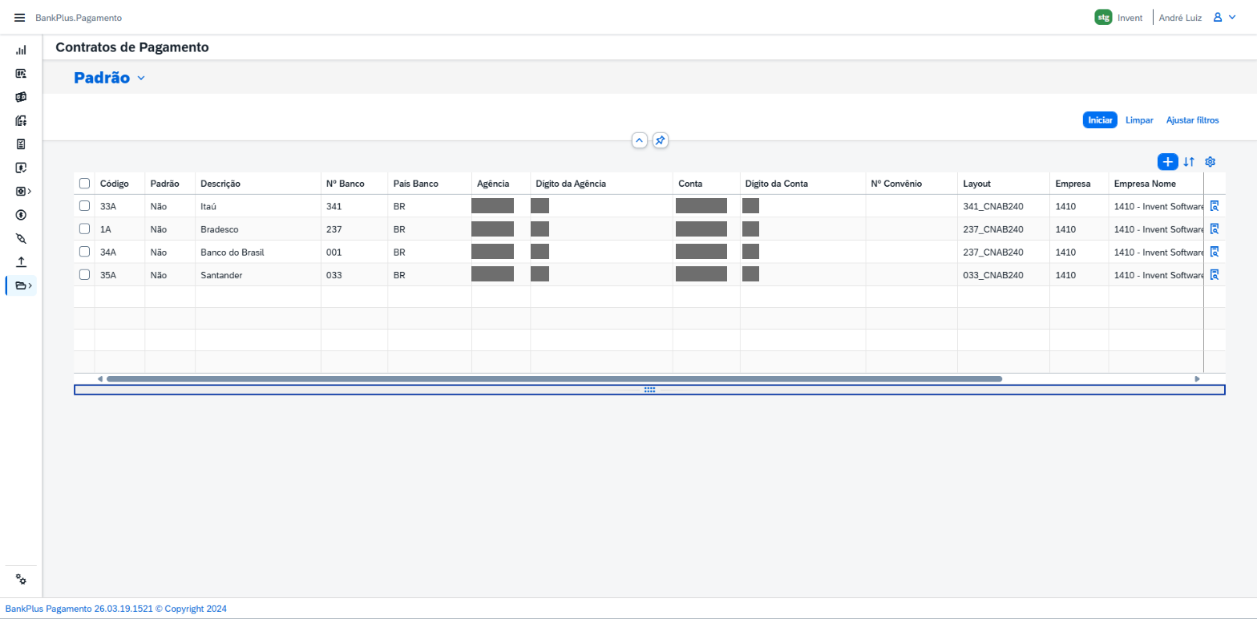Click the Iniciar button

(1100, 120)
